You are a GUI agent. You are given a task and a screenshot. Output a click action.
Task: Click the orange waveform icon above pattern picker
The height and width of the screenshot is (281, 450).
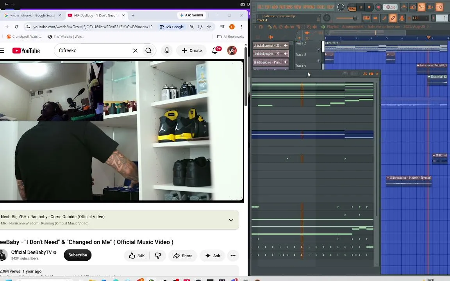pos(271,37)
